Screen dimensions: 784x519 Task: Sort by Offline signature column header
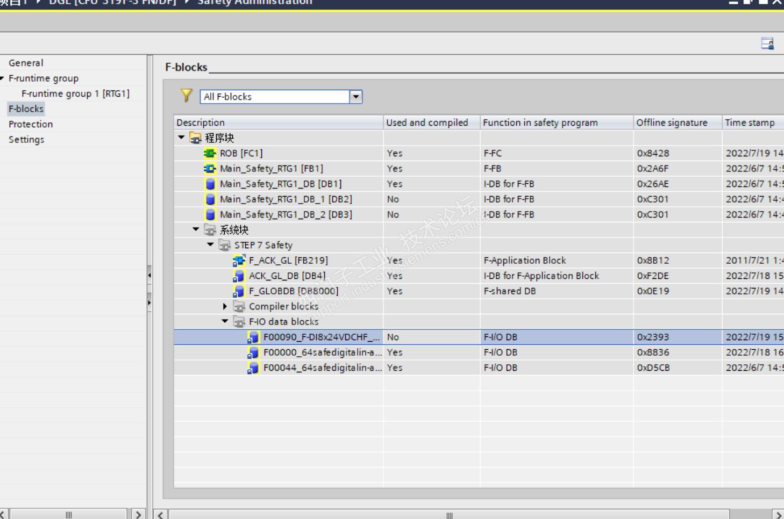[678, 122]
